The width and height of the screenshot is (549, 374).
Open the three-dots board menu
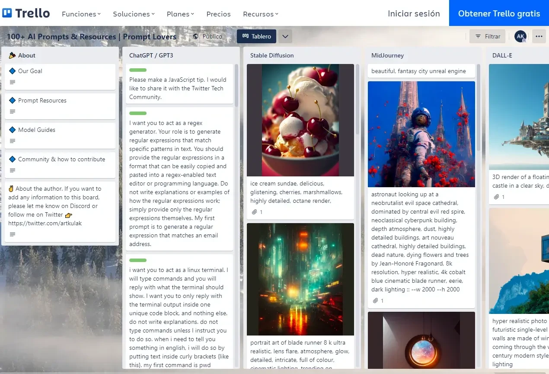pos(539,36)
